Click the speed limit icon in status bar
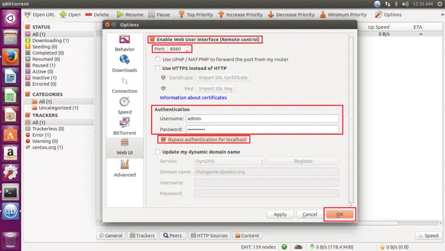This screenshot has width=445, height=251. (x=298, y=247)
